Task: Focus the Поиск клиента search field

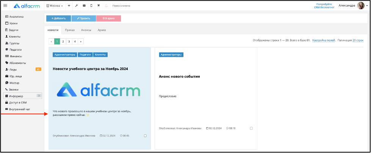Action: coord(121,6)
